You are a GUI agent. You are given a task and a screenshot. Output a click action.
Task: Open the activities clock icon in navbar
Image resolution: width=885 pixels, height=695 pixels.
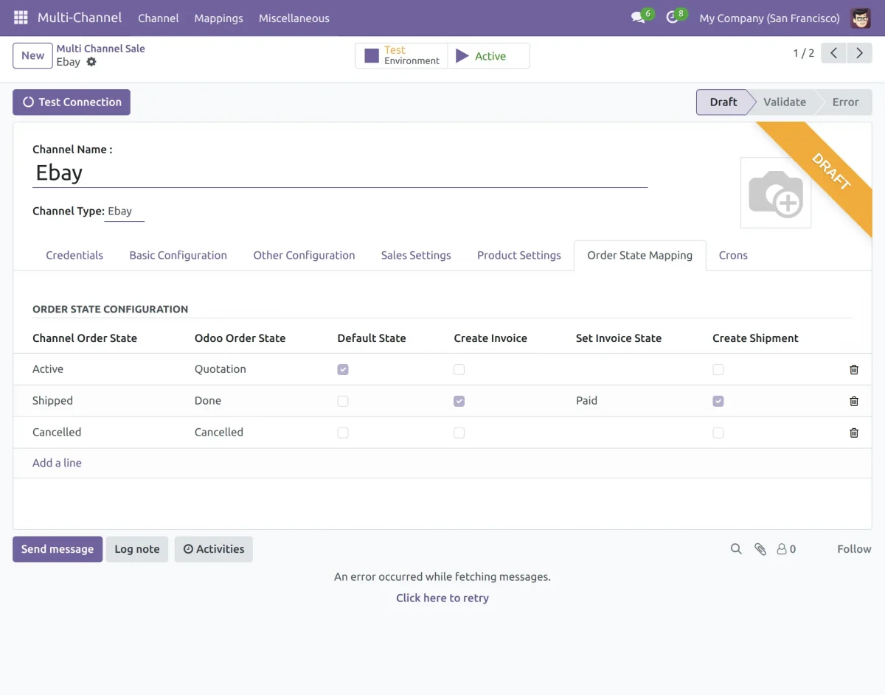coord(672,18)
